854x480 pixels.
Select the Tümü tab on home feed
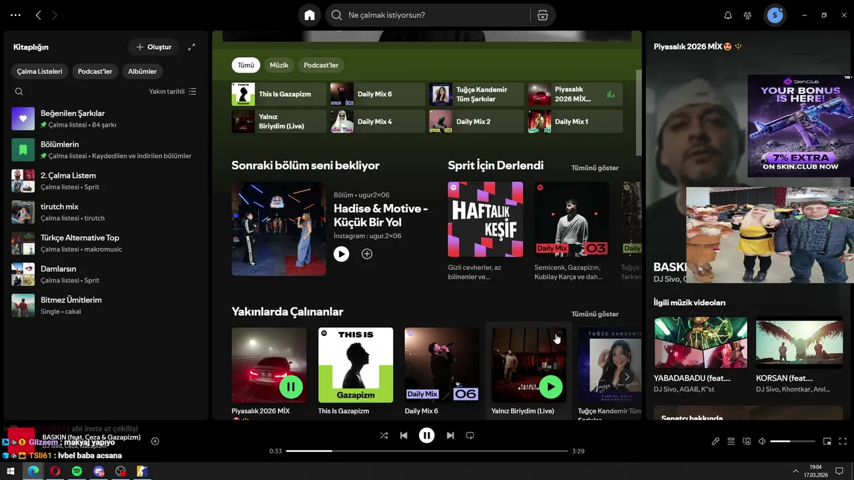tap(246, 65)
